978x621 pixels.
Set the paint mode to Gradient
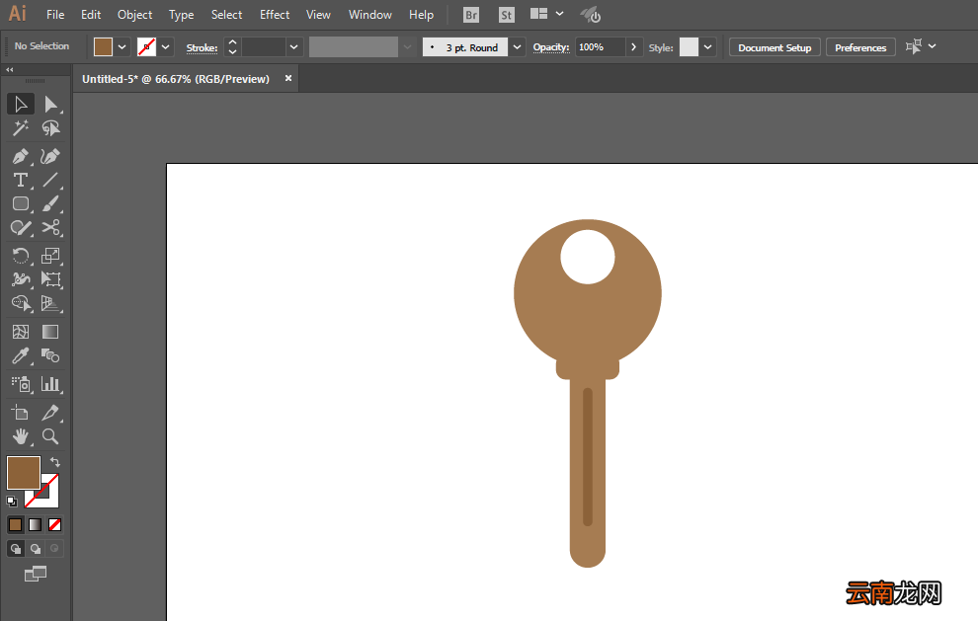point(36,525)
